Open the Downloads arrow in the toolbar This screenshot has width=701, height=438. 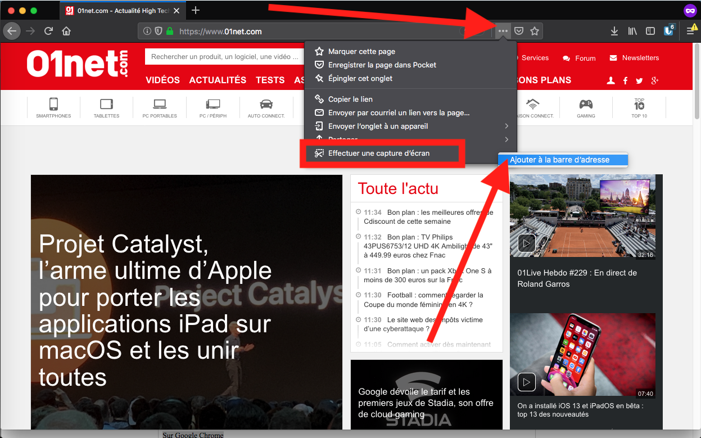coord(614,31)
